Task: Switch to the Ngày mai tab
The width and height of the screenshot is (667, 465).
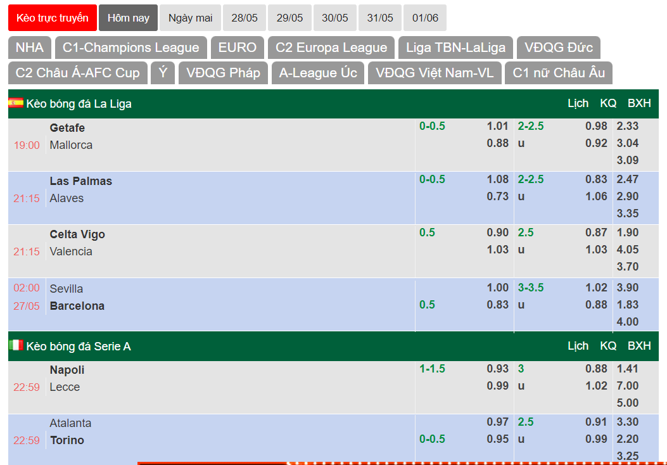Action: point(190,18)
